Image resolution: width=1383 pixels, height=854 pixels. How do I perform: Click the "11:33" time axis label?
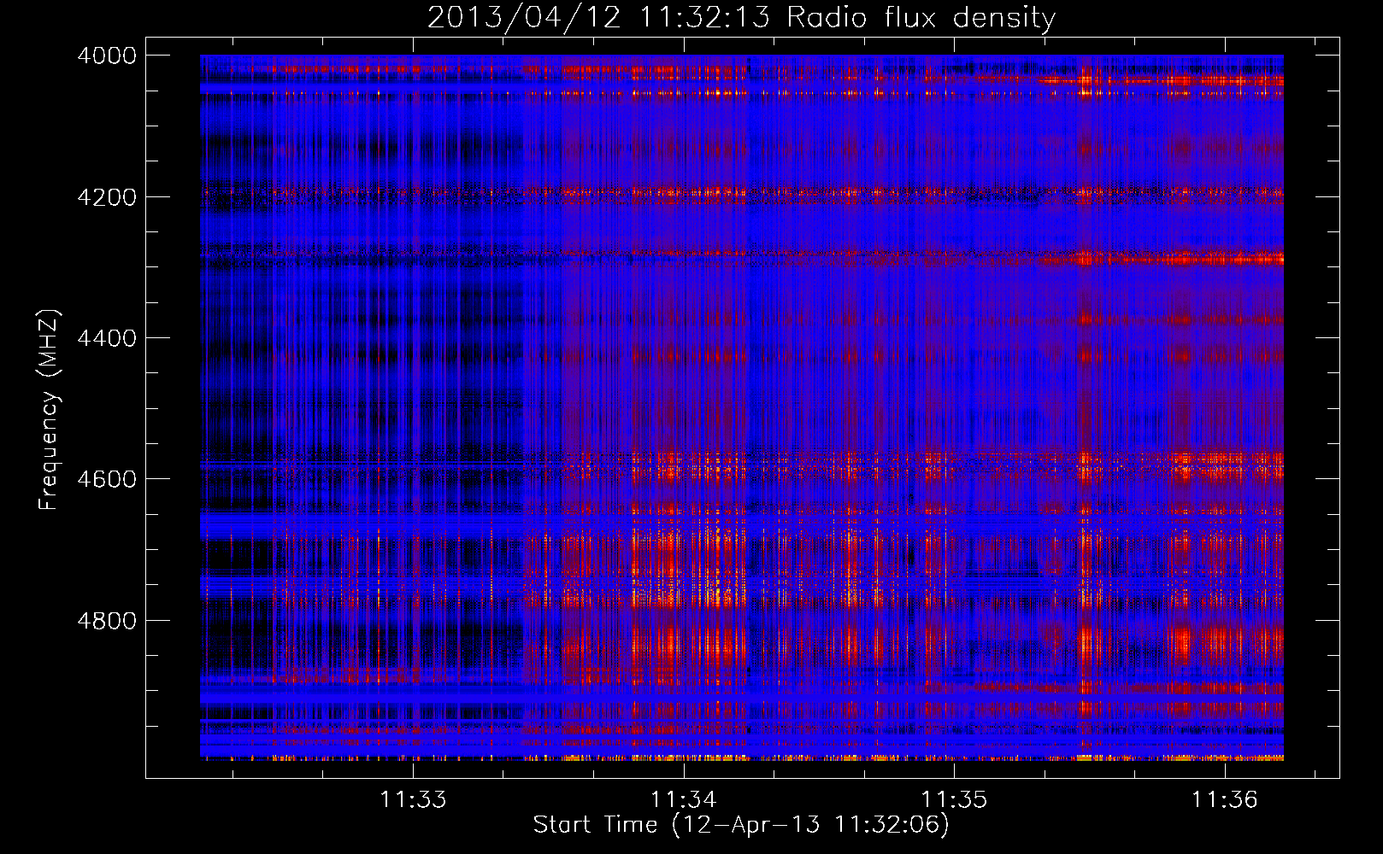[413, 799]
